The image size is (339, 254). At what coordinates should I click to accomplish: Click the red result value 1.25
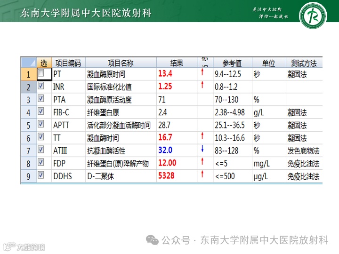pyautogui.click(x=165, y=87)
